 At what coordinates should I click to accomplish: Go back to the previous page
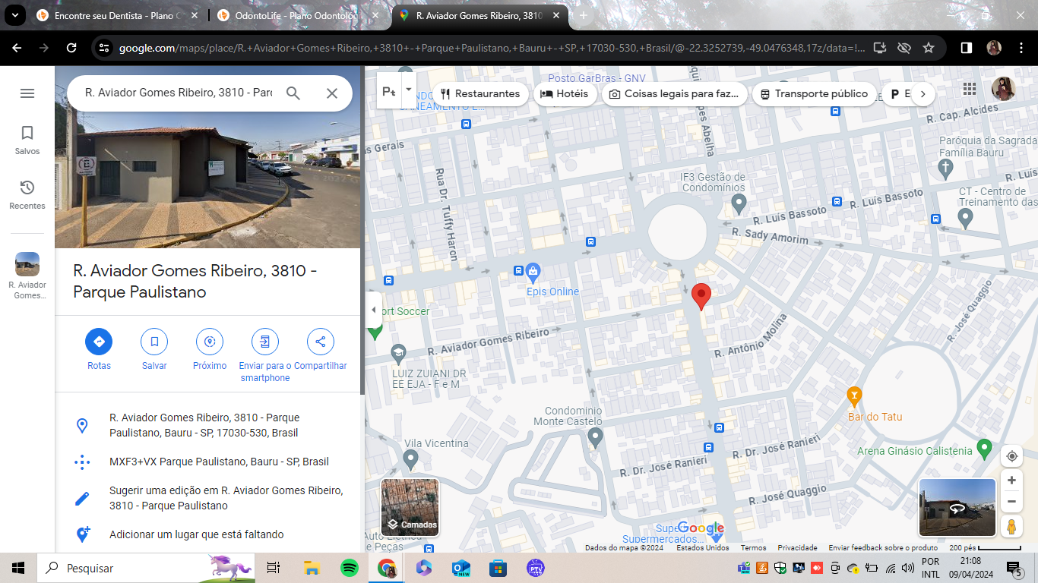(x=17, y=48)
